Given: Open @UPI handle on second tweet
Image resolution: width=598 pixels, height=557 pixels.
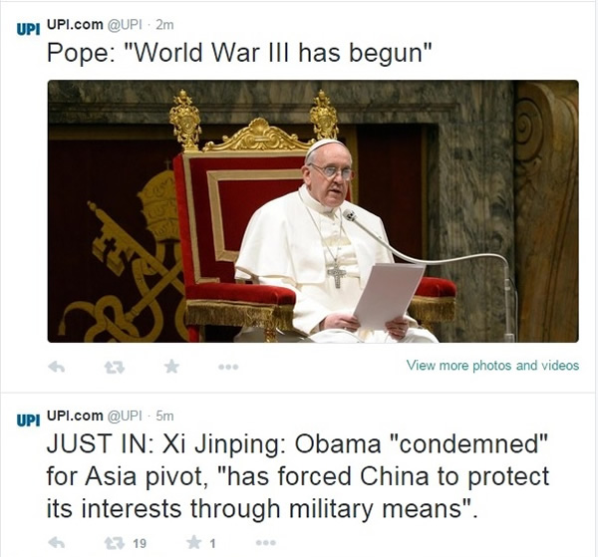Looking at the screenshot, I should [125, 416].
